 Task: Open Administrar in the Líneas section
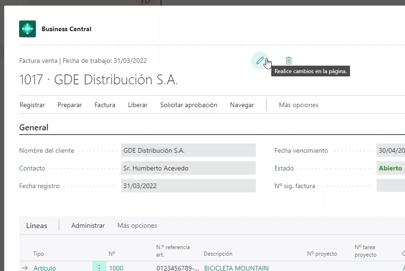pos(88,225)
